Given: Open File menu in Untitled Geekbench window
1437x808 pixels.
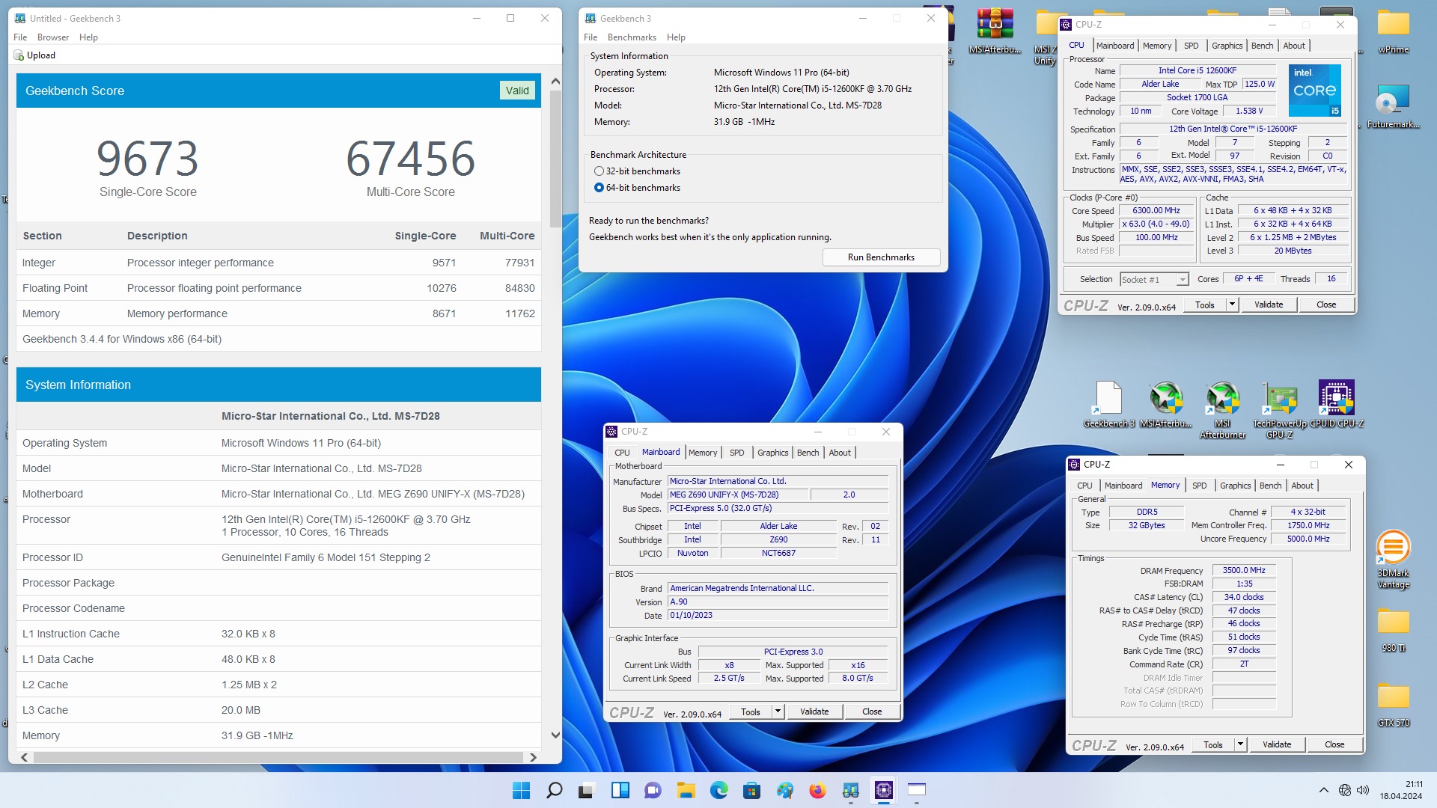Looking at the screenshot, I should pyautogui.click(x=20, y=37).
